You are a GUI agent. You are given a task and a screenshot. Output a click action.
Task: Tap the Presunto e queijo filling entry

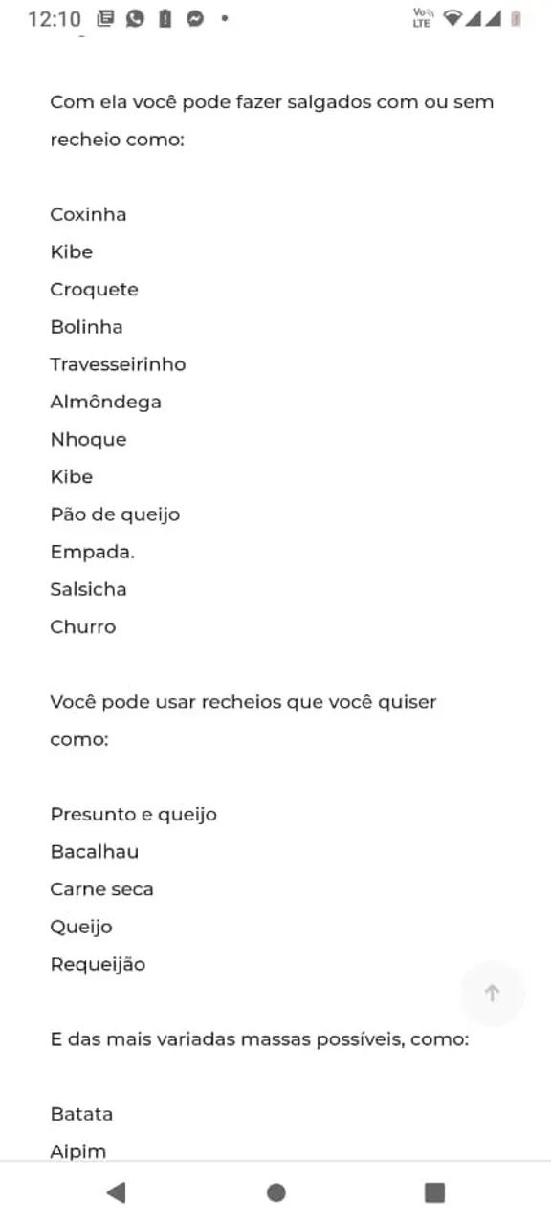(134, 815)
